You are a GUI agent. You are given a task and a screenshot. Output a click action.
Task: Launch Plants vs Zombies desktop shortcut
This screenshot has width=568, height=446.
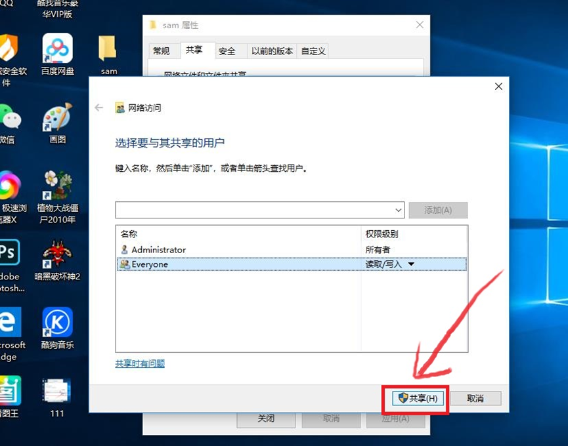click(58, 185)
